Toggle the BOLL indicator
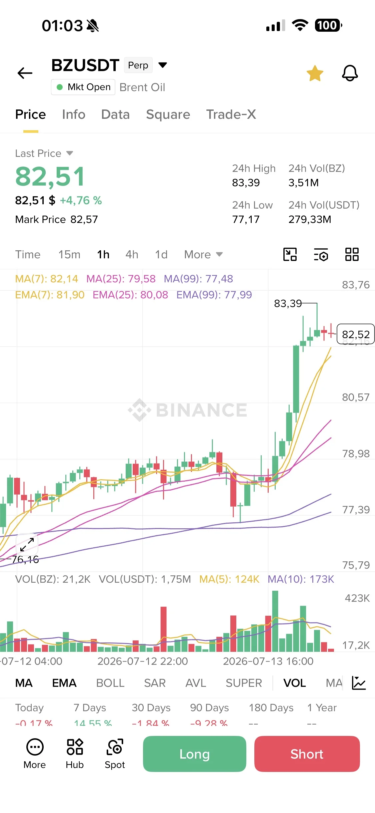 pyautogui.click(x=110, y=683)
